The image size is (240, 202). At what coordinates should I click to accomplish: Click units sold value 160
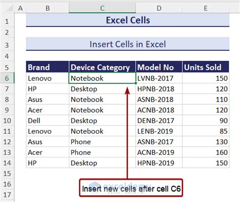(206, 152)
